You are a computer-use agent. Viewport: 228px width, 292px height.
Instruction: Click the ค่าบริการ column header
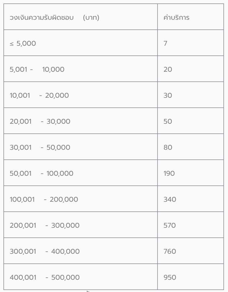click(176, 17)
